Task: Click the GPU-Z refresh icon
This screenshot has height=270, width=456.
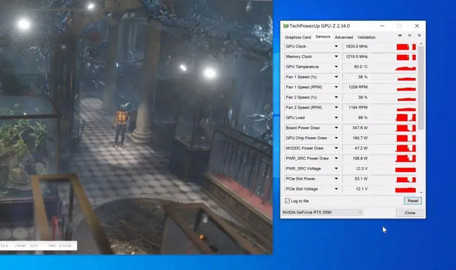Action: click(x=410, y=35)
